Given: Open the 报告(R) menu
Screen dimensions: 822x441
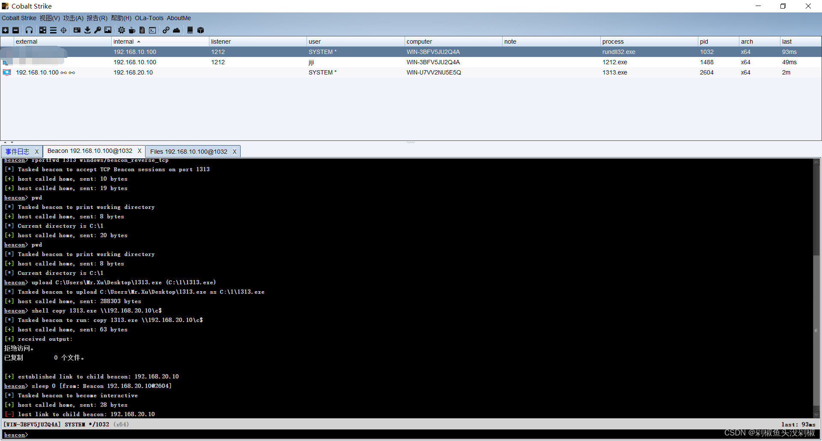Looking at the screenshot, I should pyautogui.click(x=97, y=18).
